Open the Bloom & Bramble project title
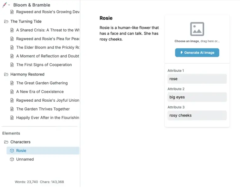 32,5
